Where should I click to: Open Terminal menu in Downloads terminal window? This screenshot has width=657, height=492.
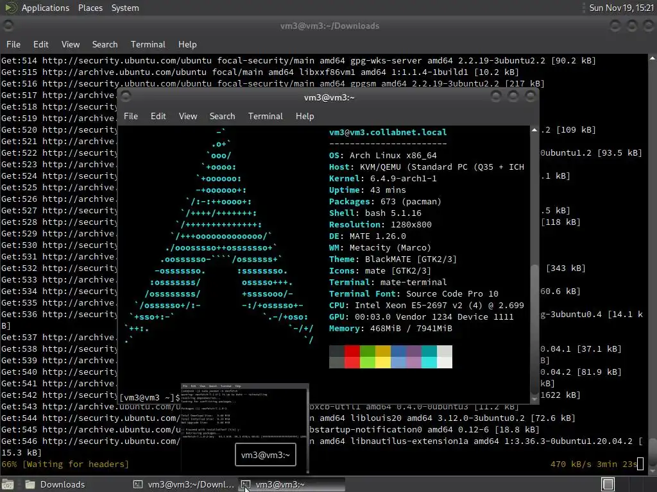point(148,44)
